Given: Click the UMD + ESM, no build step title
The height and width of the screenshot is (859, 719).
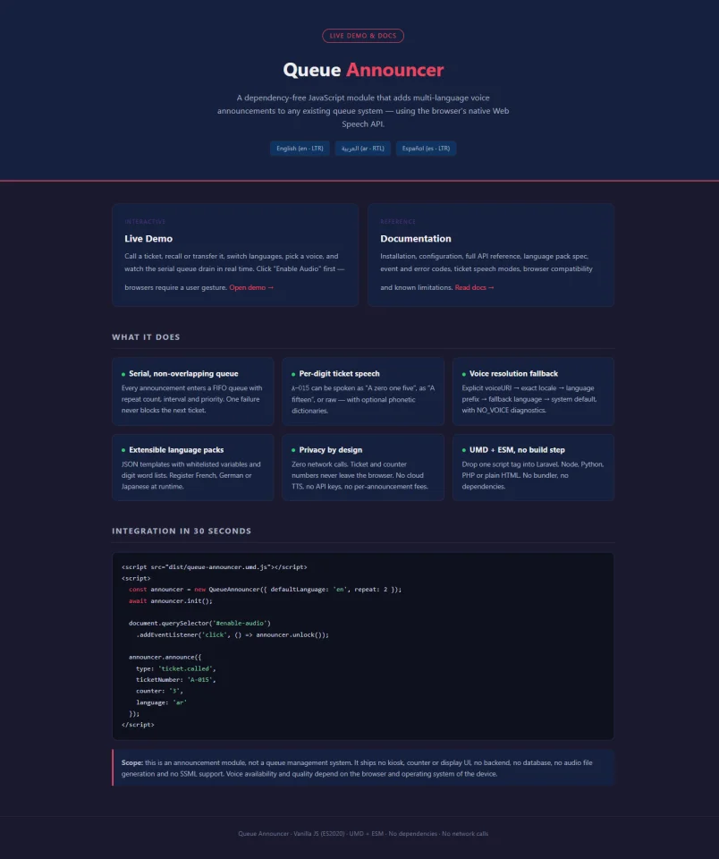Looking at the screenshot, I should pos(517,450).
